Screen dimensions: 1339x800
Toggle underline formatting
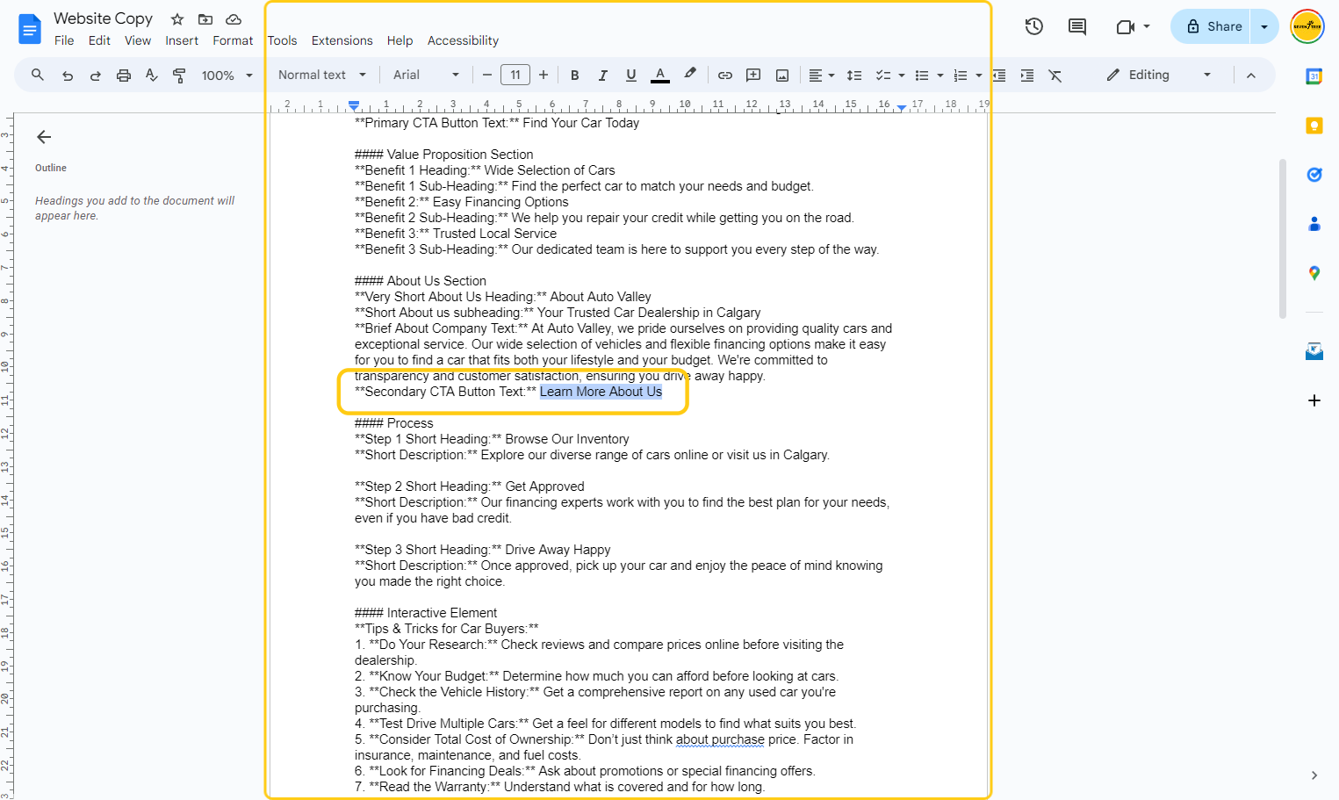[x=631, y=76]
